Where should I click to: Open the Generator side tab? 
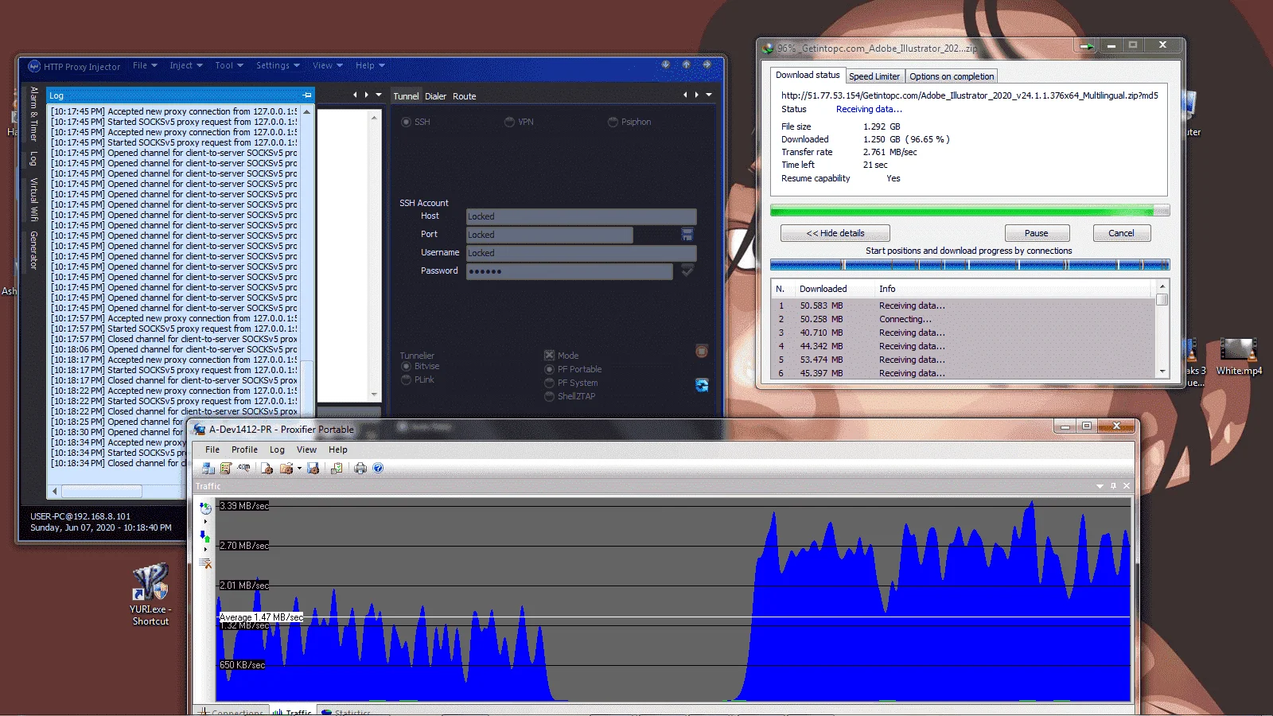pyautogui.click(x=33, y=250)
